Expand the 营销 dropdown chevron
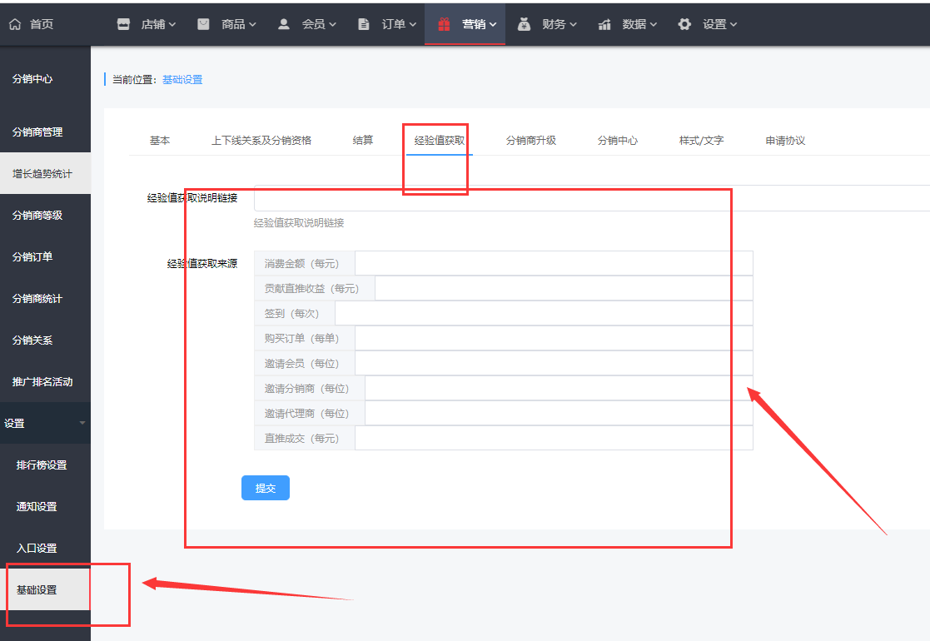 pos(493,25)
